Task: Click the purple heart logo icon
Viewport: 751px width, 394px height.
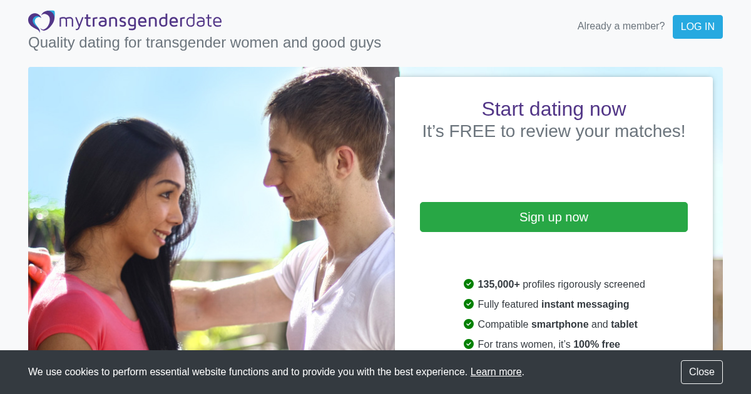Action: (x=42, y=21)
